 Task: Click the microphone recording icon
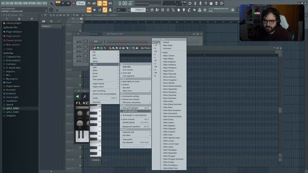click(200, 3)
